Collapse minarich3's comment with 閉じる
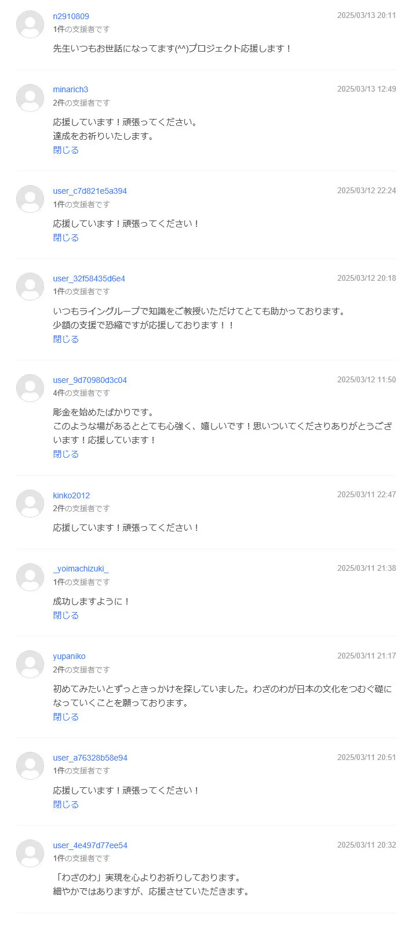The width and height of the screenshot is (415, 930). click(x=65, y=150)
